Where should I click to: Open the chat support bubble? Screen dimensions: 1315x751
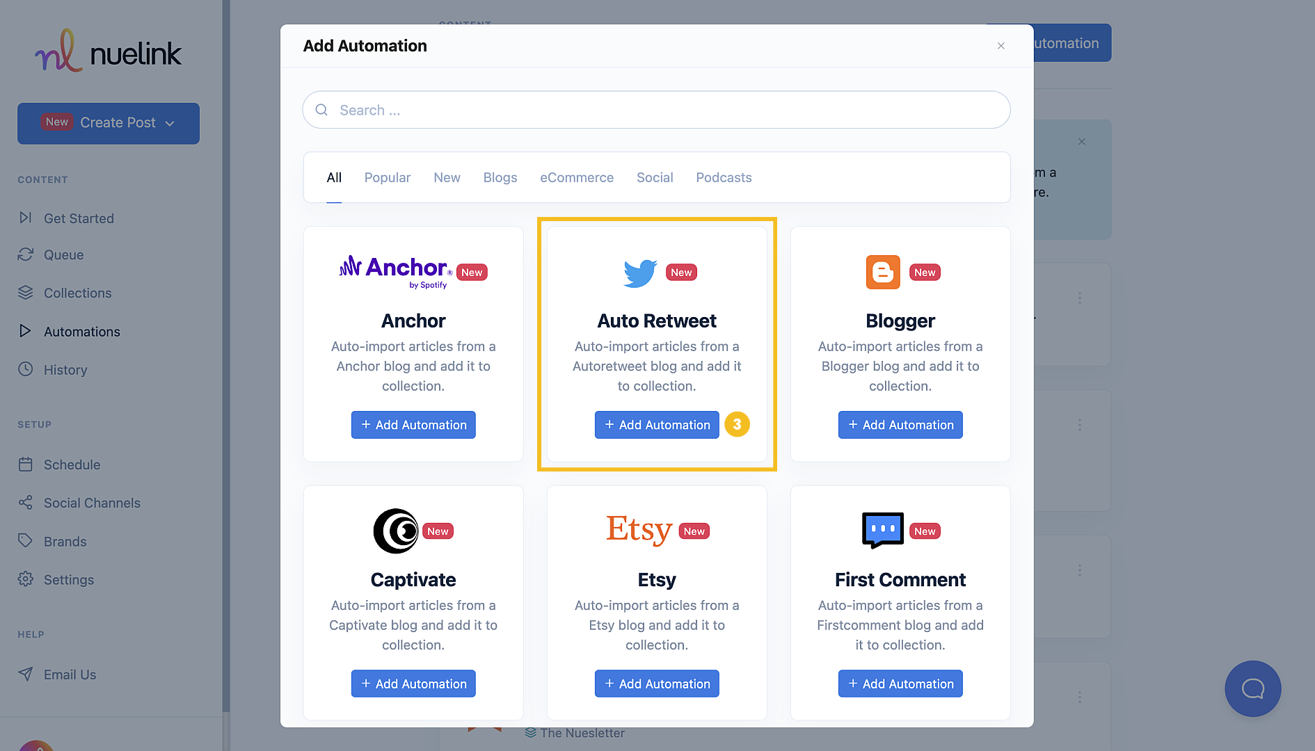(x=1253, y=688)
